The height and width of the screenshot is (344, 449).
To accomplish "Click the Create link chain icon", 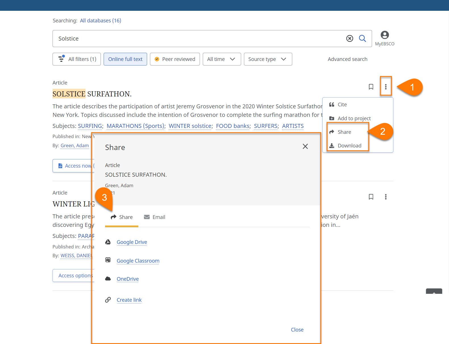I will click(108, 300).
